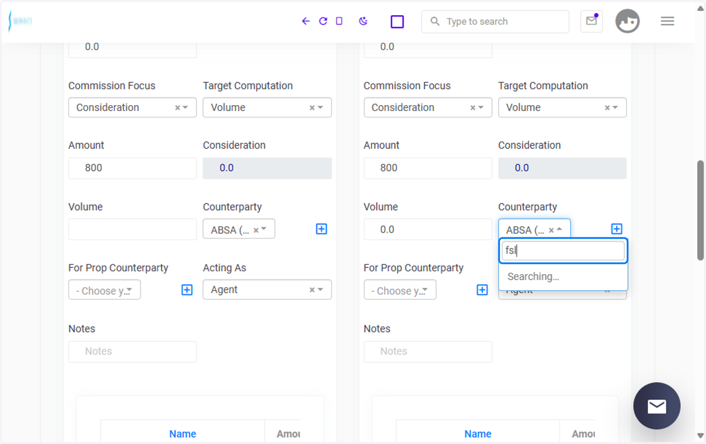
Task: Click Amount column header in left table
Action: coord(288,434)
